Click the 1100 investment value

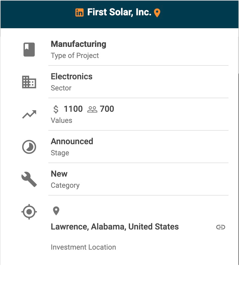(x=73, y=109)
